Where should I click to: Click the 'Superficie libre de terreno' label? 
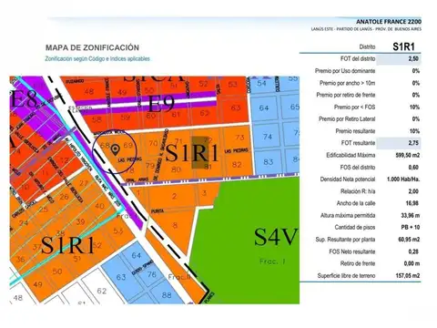coord(346,275)
